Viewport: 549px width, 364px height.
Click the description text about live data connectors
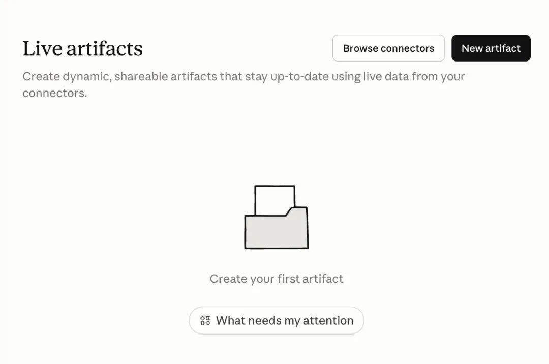click(243, 77)
